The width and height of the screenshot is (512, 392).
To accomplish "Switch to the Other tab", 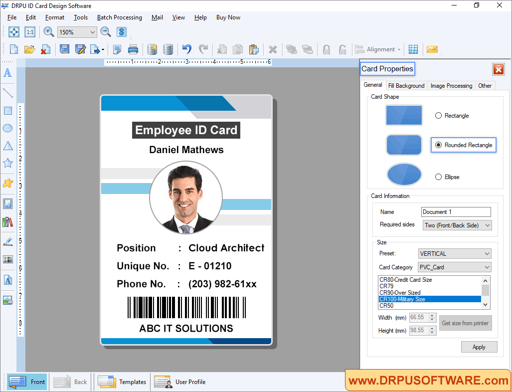I will click(485, 86).
